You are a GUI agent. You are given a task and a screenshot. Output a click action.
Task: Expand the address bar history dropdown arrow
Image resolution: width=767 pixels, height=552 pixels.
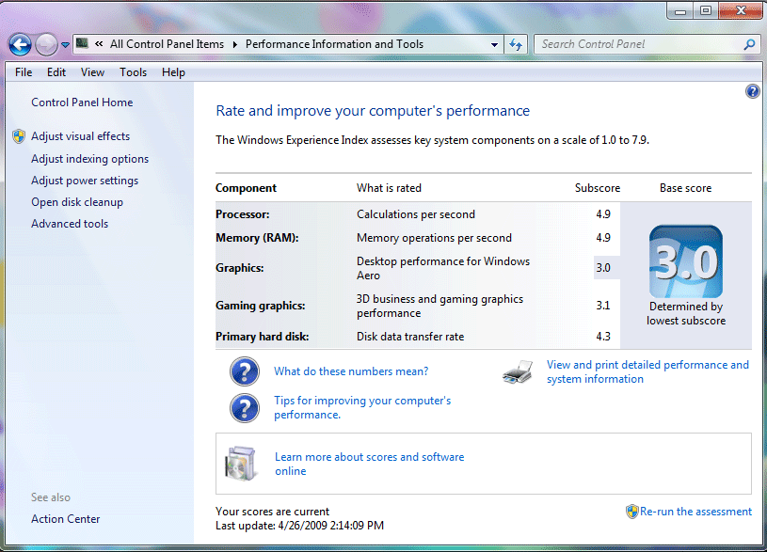[x=494, y=44]
